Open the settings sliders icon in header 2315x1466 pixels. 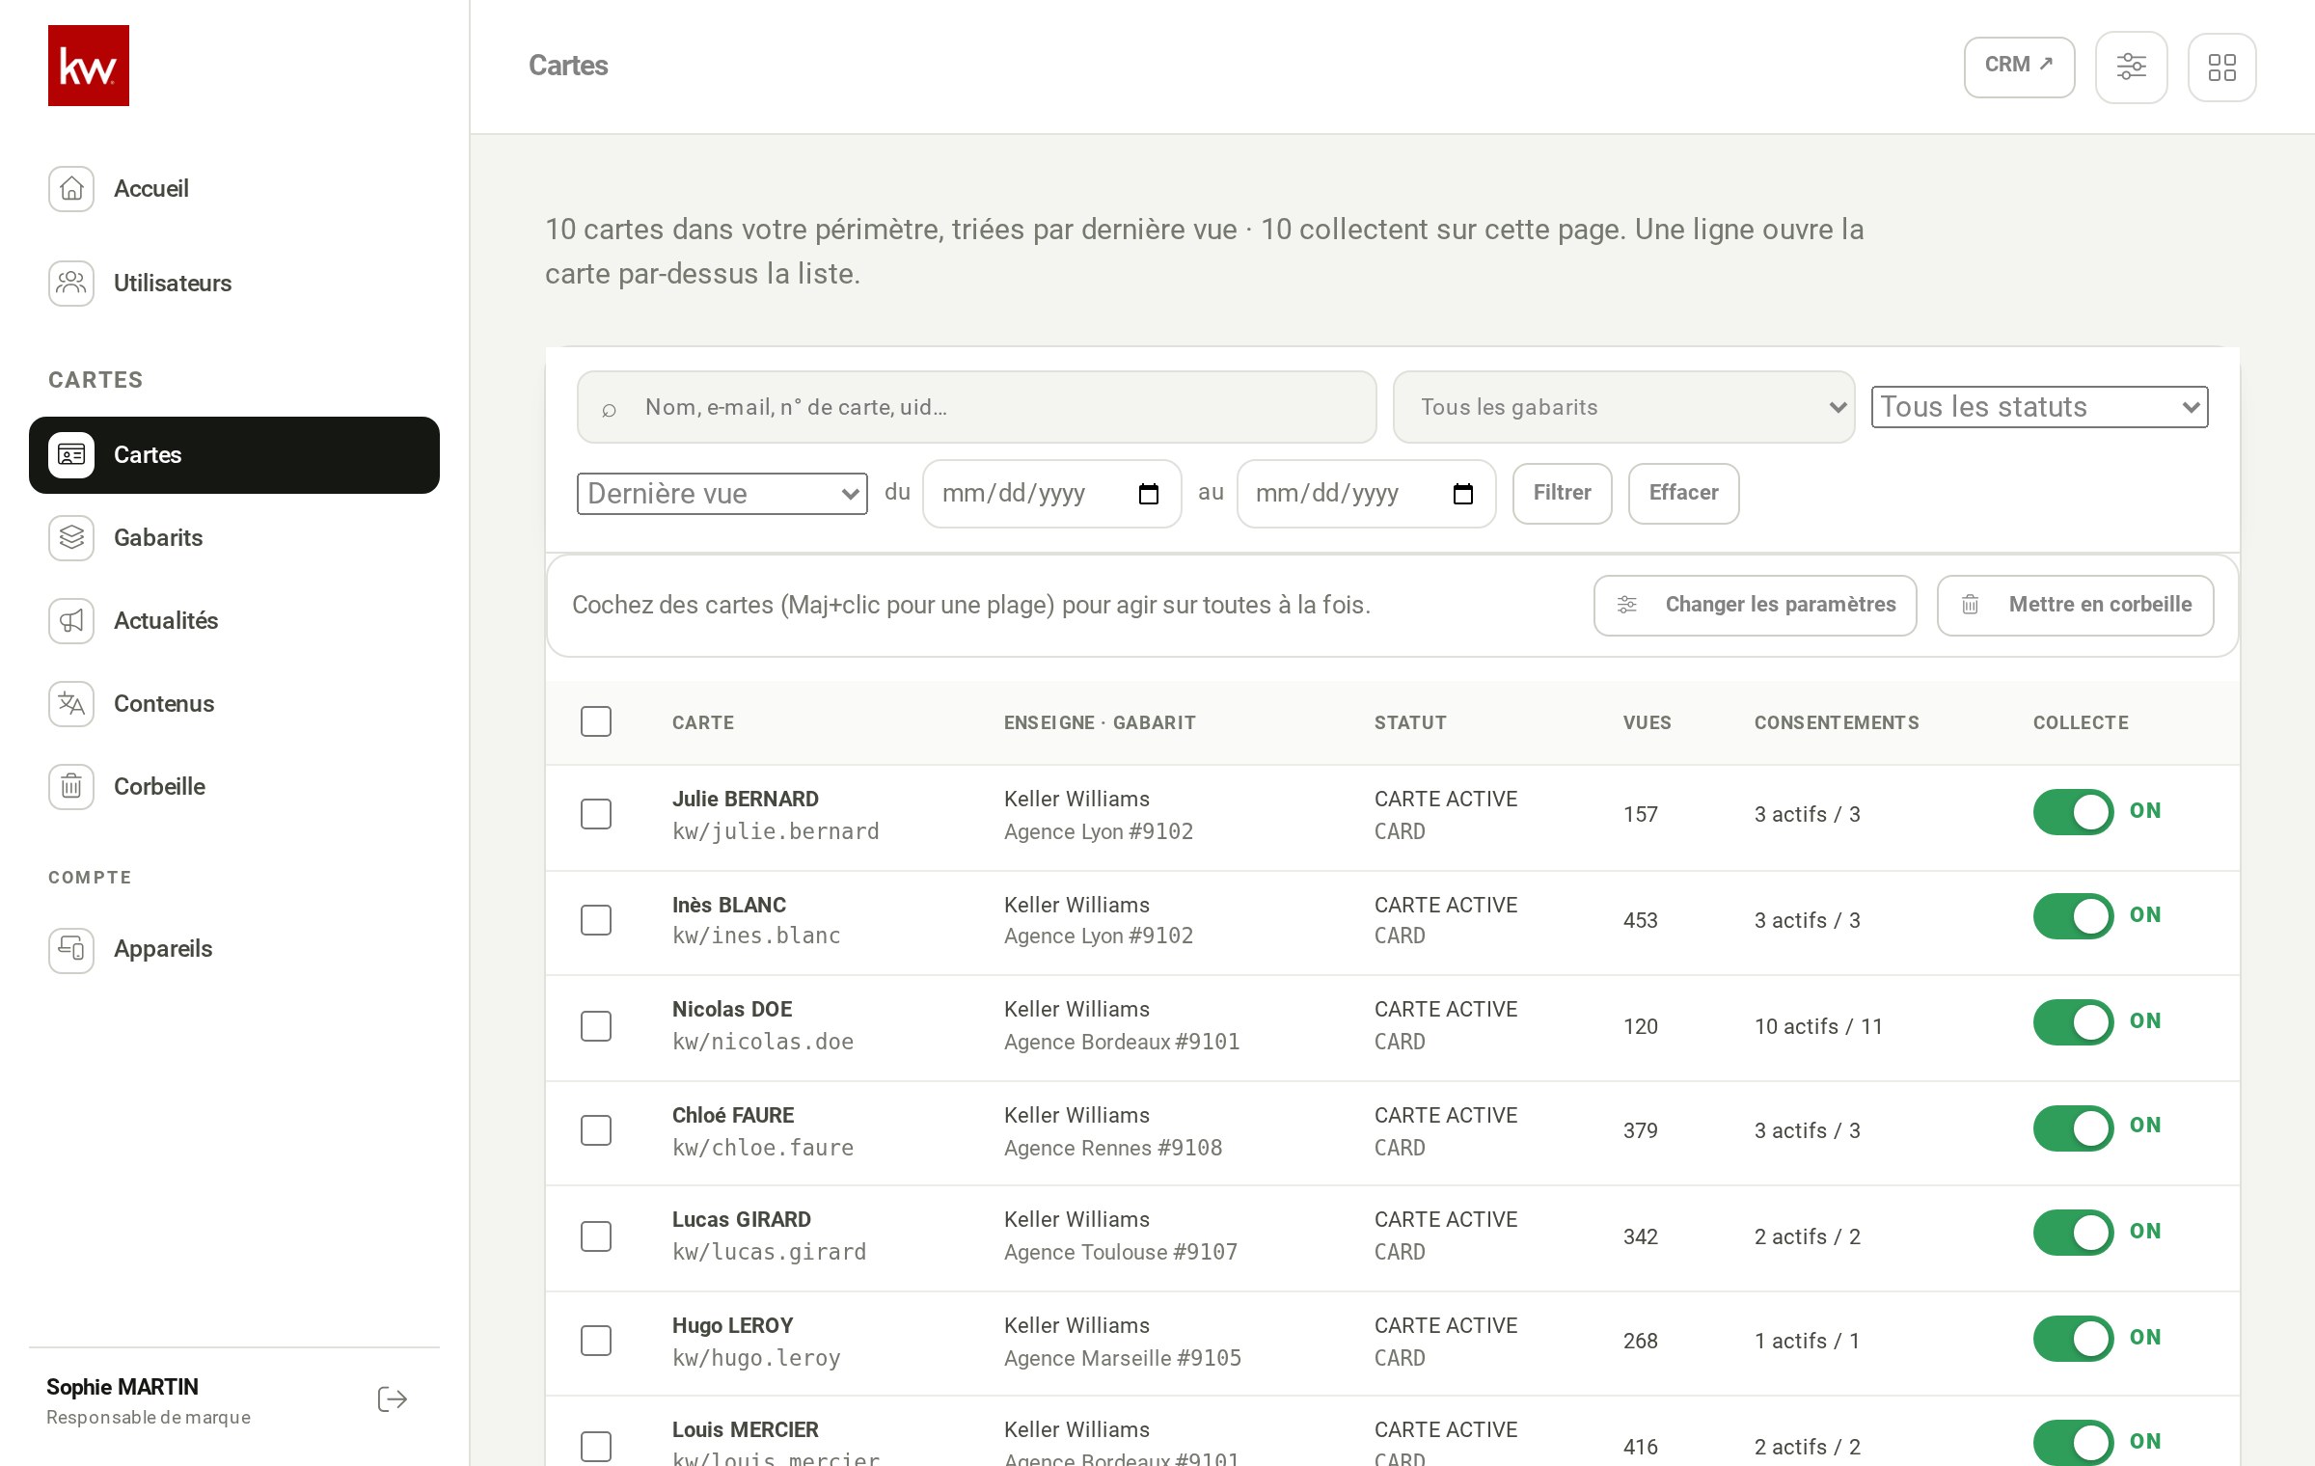pyautogui.click(x=2131, y=68)
